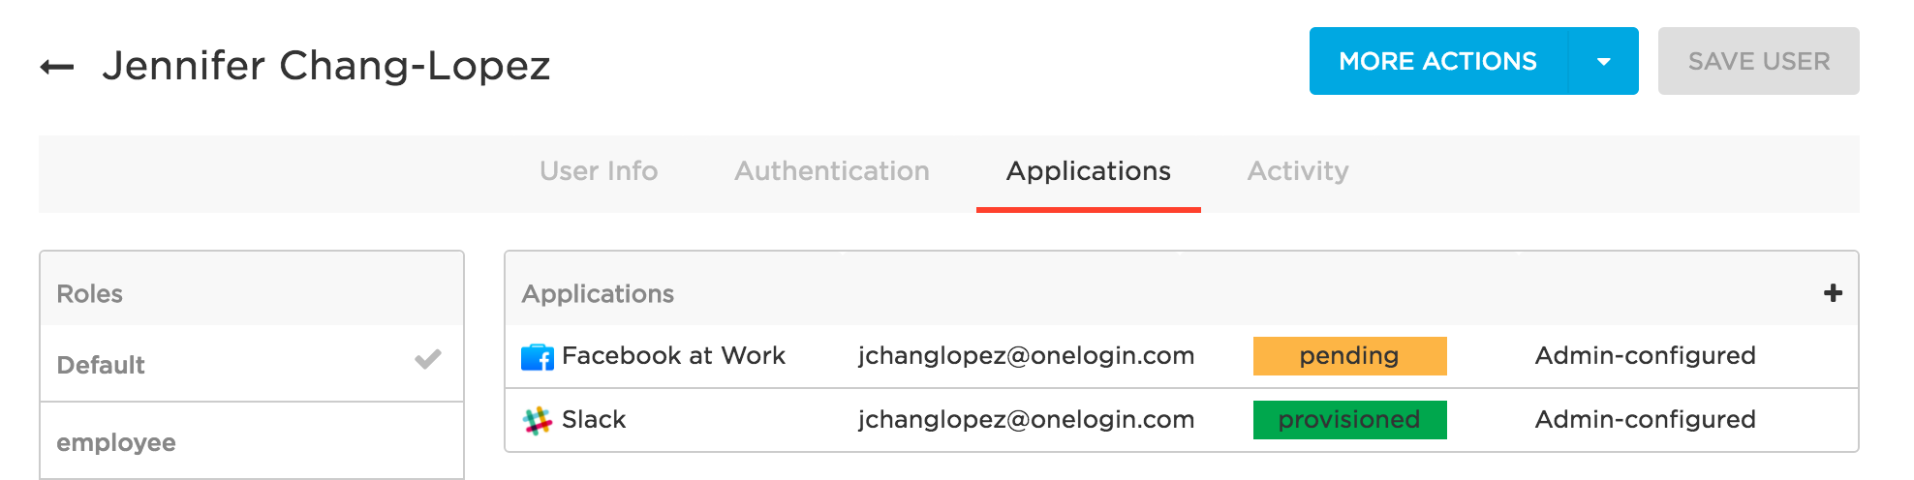
Task: Open the Facebook at Work application row
Action: pos(1181,356)
